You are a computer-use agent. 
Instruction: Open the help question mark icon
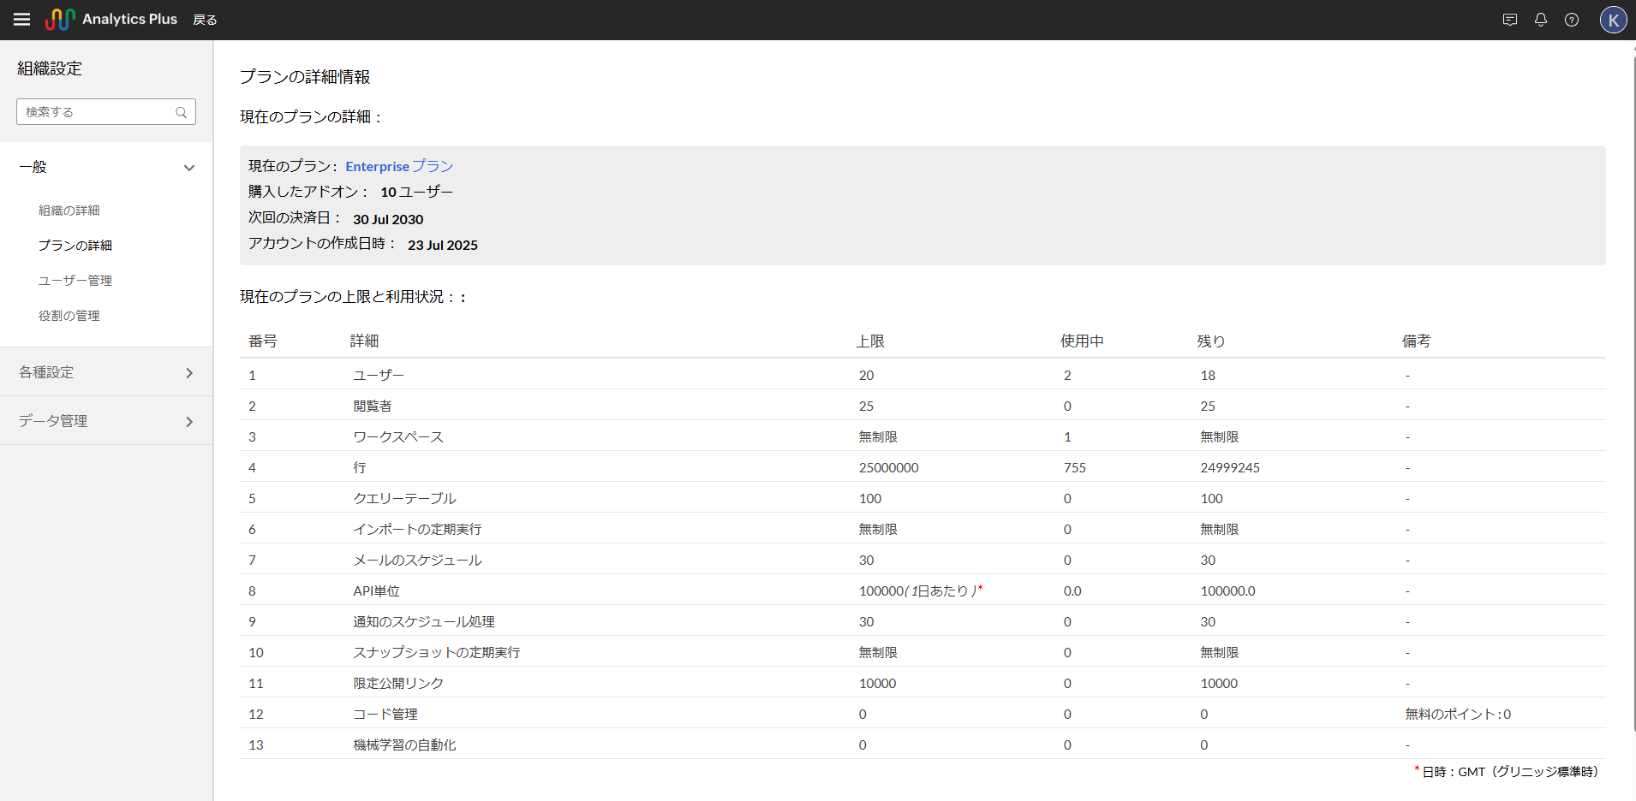[1572, 20]
